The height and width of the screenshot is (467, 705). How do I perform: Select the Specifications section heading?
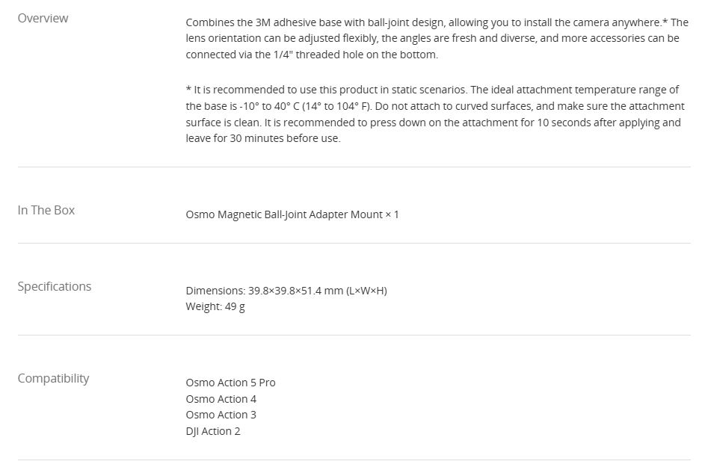[55, 286]
